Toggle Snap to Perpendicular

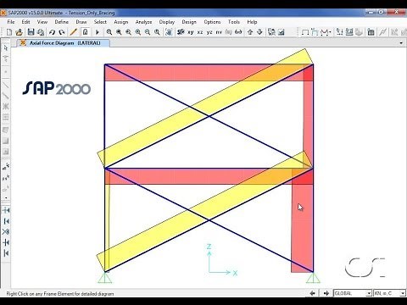(x=6, y=242)
